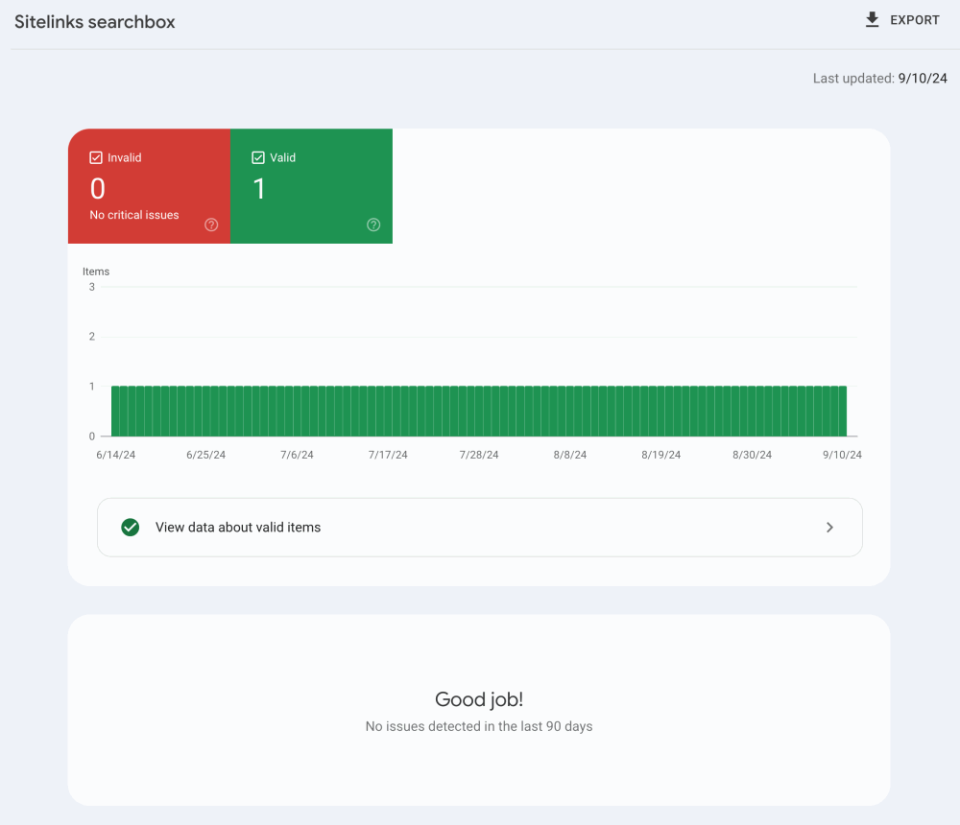Click the Items axis title
960x825 pixels.
coord(96,271)
